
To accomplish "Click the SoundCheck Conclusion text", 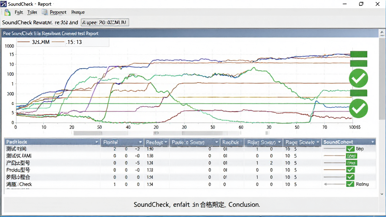I will tap(197, 205).
